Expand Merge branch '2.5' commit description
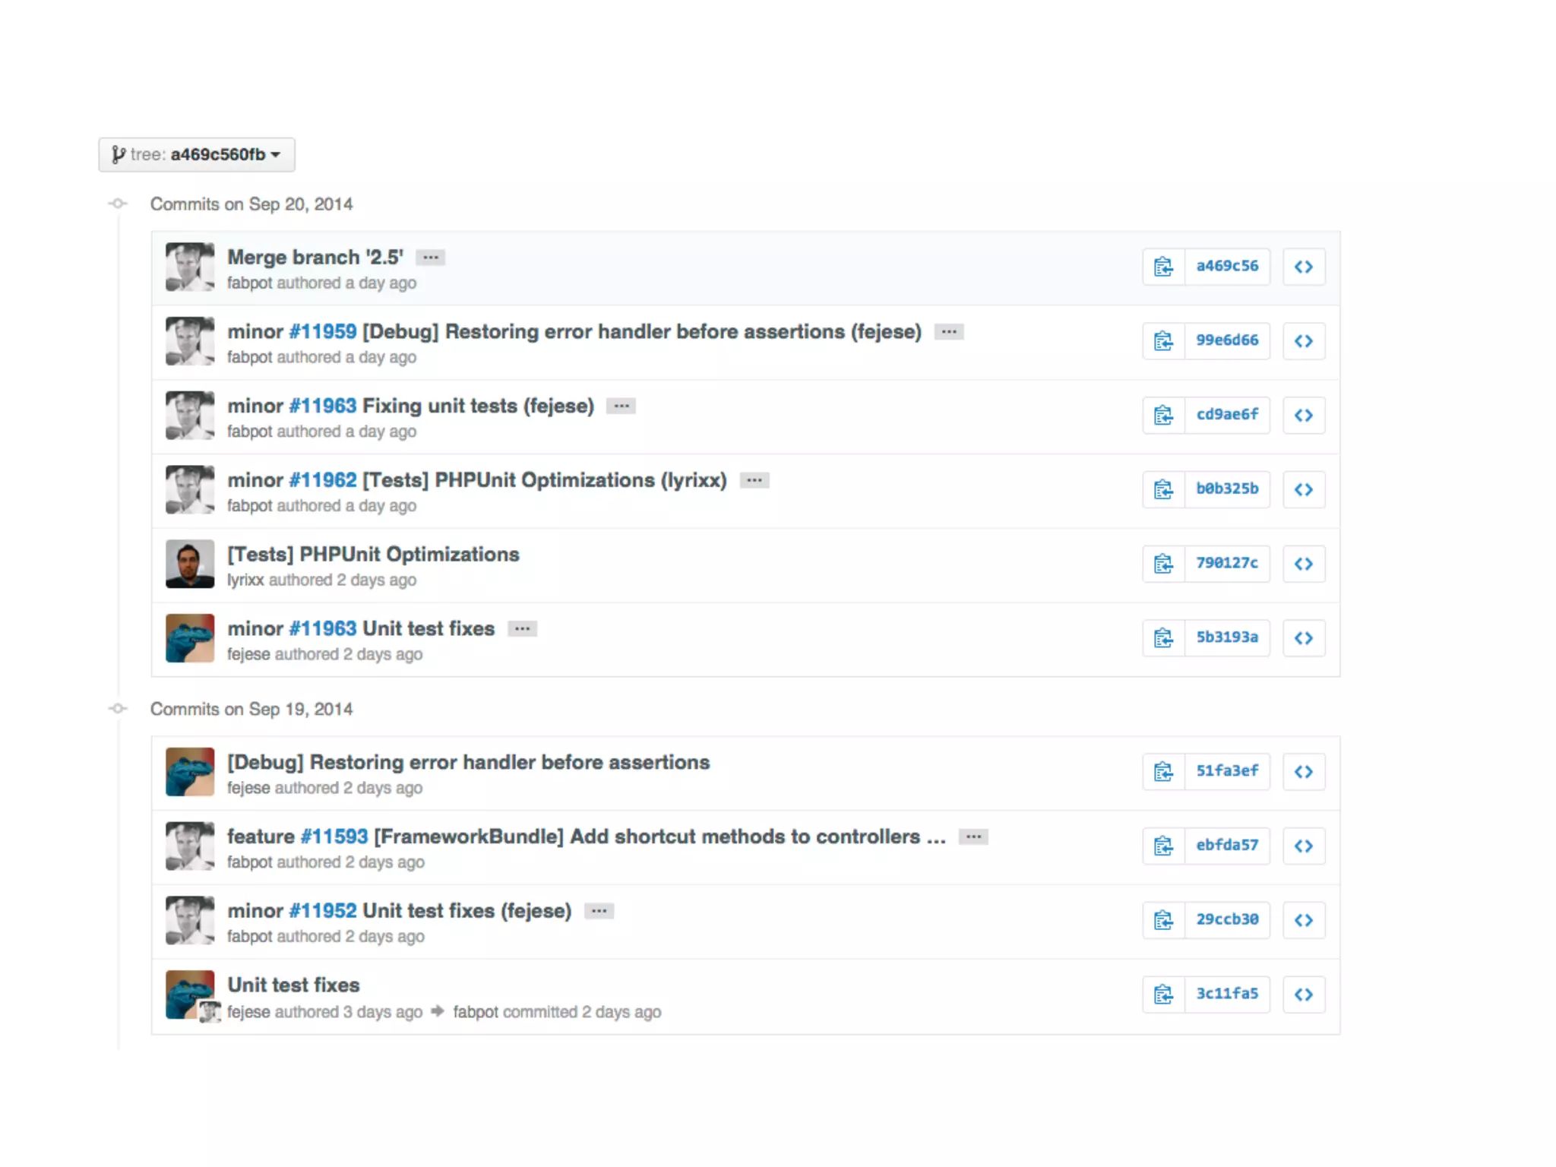The height and width of the screenshot is (1167, 1556). 431,258
